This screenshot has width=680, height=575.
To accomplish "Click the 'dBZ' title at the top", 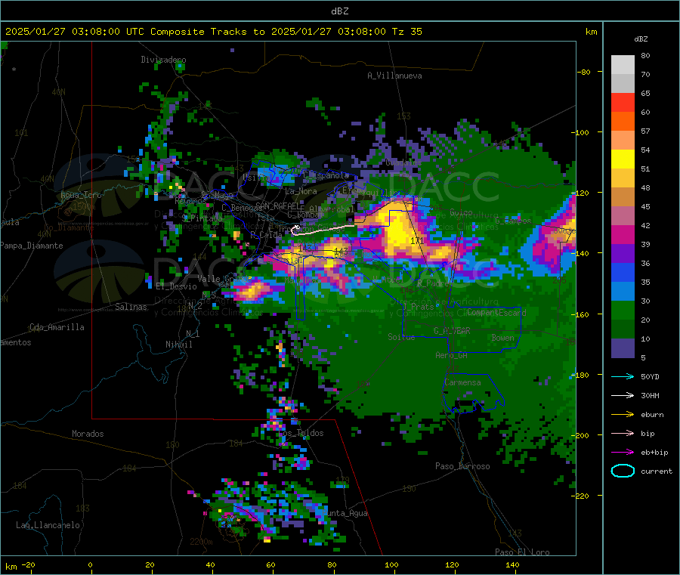I will (x=339, y=11).
